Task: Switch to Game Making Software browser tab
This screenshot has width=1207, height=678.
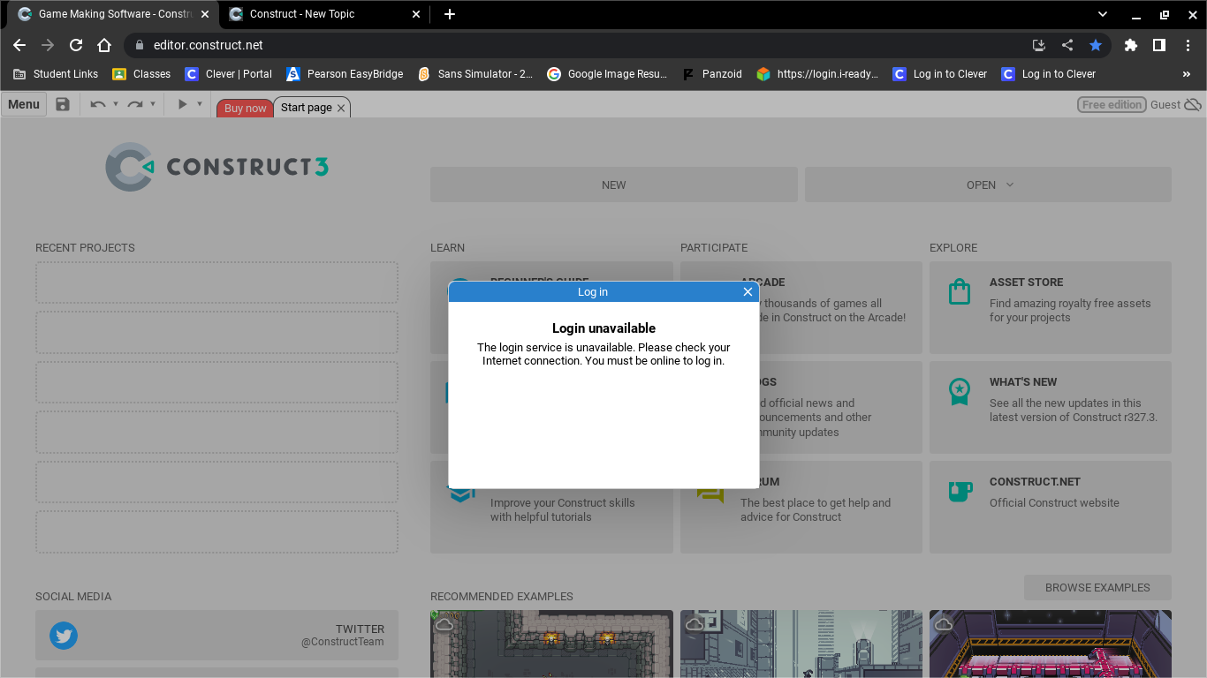Action: [113, 14]
